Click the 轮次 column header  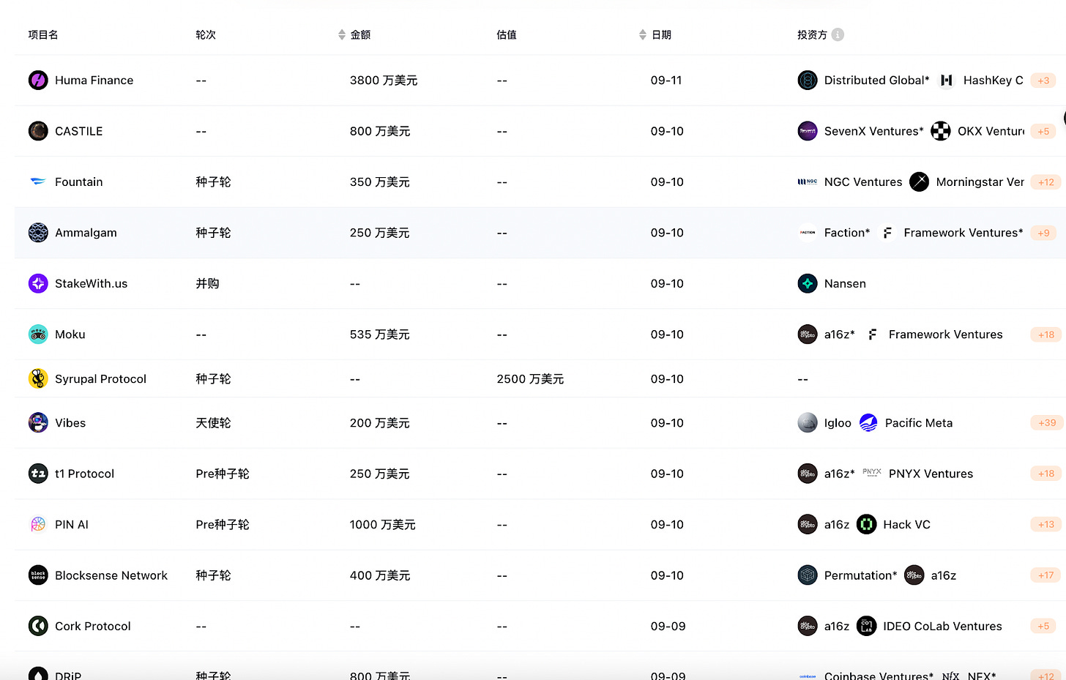pos(206,34)
